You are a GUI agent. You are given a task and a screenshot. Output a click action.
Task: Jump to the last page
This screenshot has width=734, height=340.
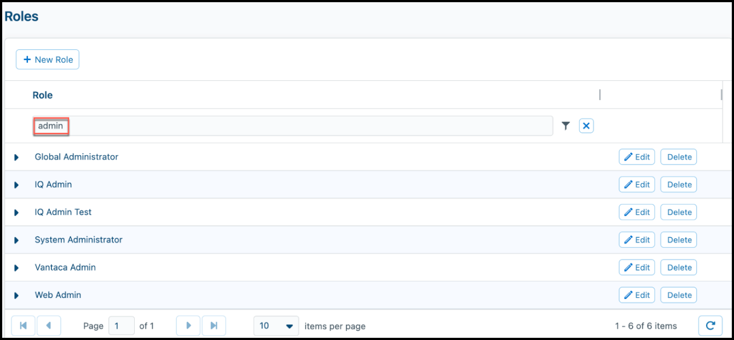coord(214,326)
